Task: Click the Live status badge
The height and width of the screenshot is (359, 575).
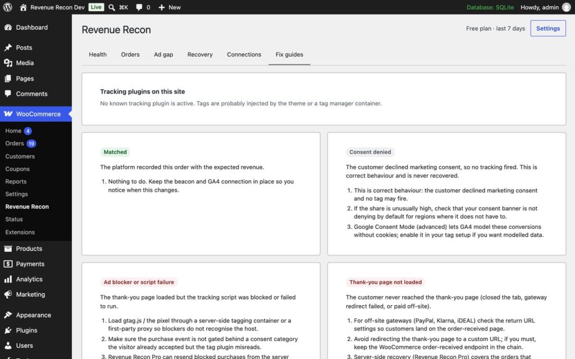Action: (96, 7)
